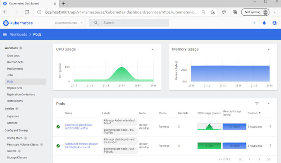The image size is (281, 163).
Task: Open the dashboard-metrics-scraper pod link
Action: point(81,146)
